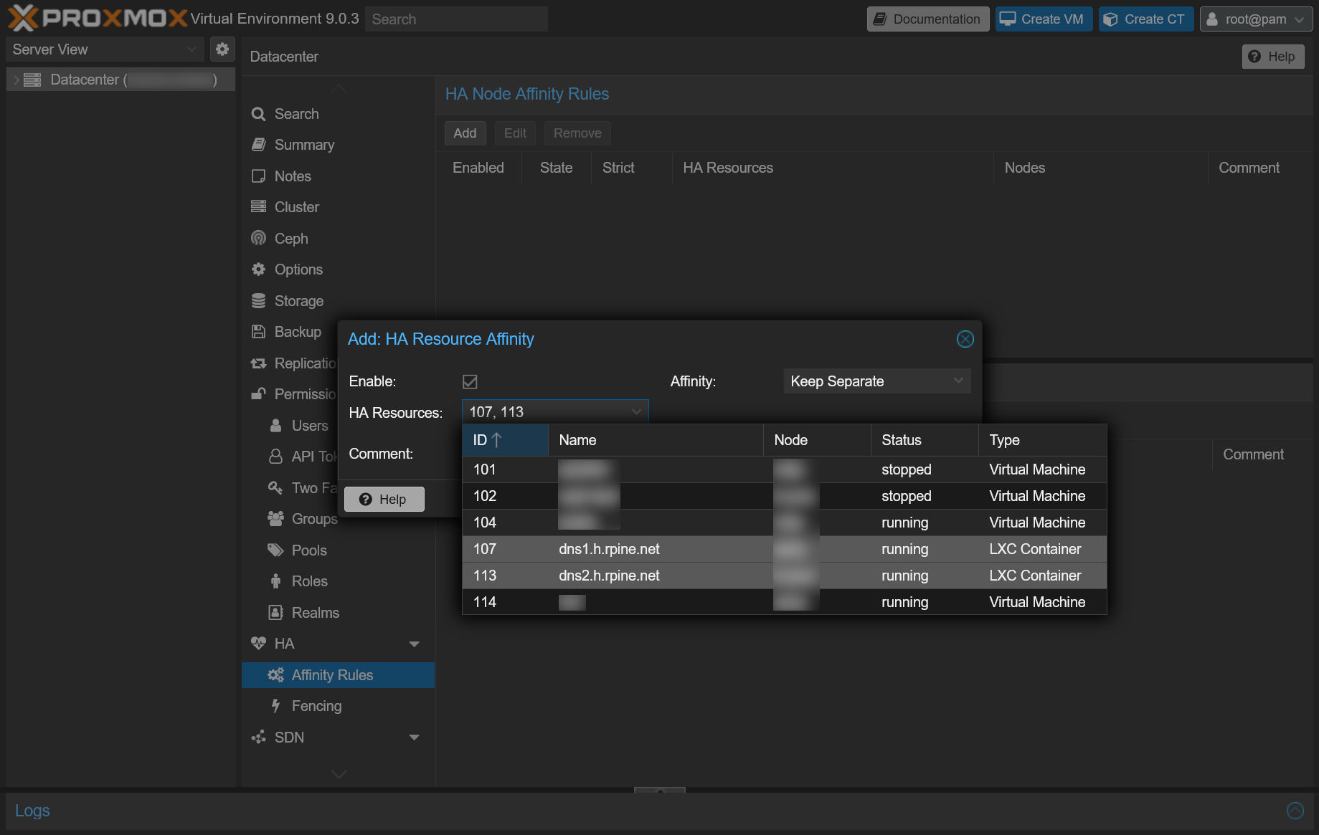Sort rules by HA Resources column

[x=833, y=168]
